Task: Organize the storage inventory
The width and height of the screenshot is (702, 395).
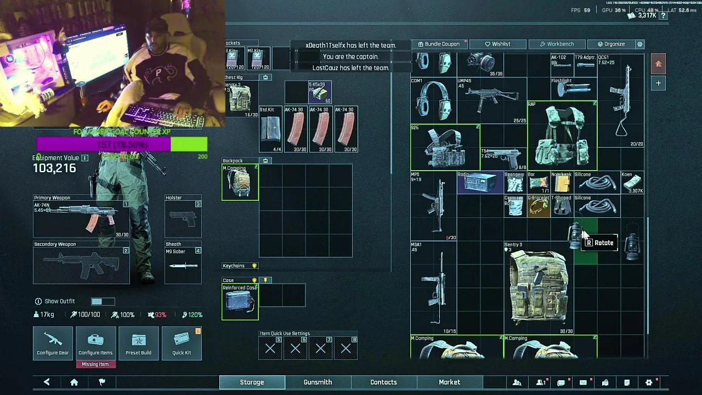Action: 610,44
